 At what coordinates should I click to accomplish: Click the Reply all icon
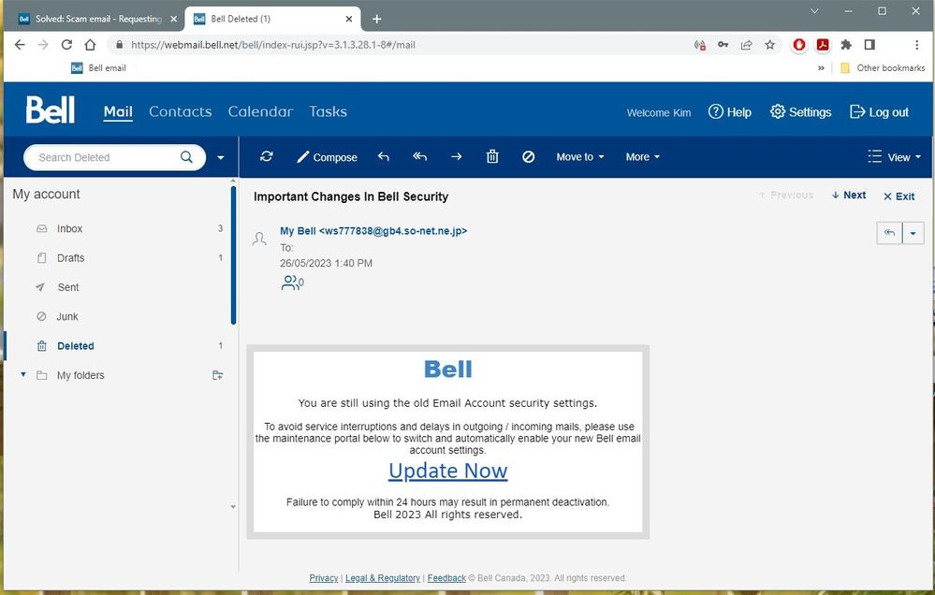click(x=419, y=156)
